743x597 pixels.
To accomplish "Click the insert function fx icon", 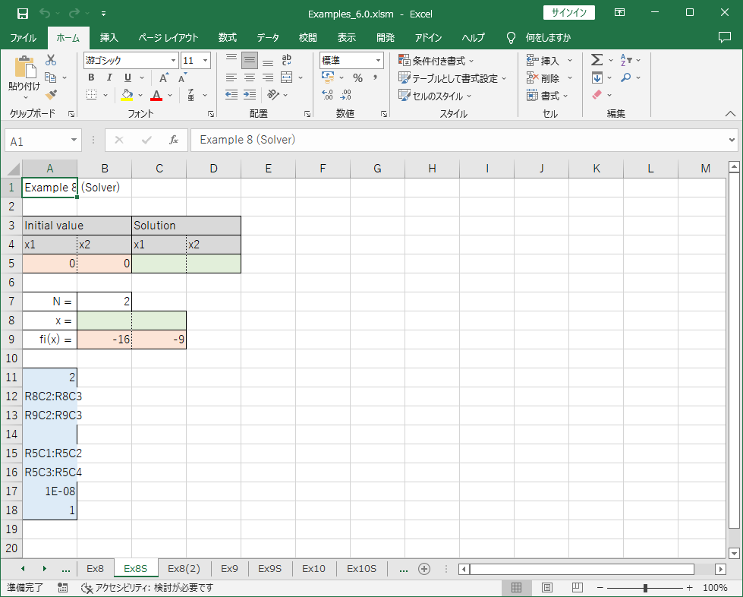I will click(174, 141).
